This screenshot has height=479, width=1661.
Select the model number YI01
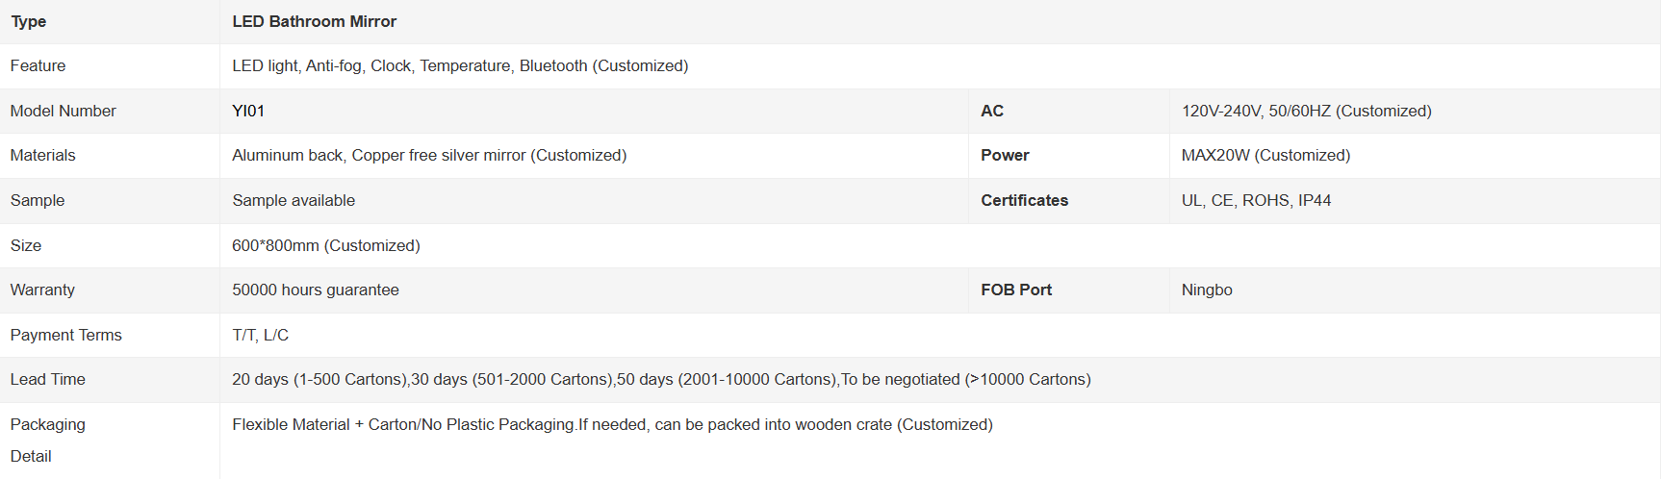(x=248, y=111)
